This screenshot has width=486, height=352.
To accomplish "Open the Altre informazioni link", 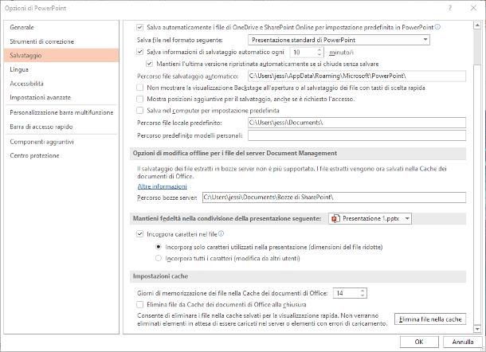I will pos(162,186).
